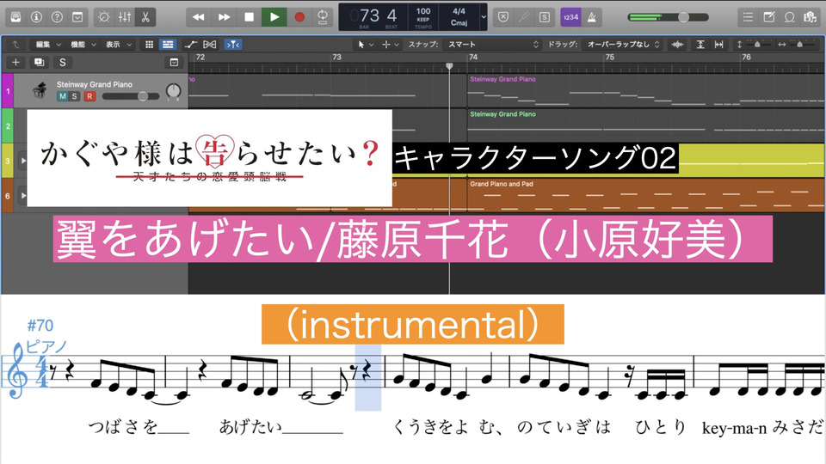826x464 pixels.
Task: Click the leave-folder up arrow
Action: [x=15, y=45]
